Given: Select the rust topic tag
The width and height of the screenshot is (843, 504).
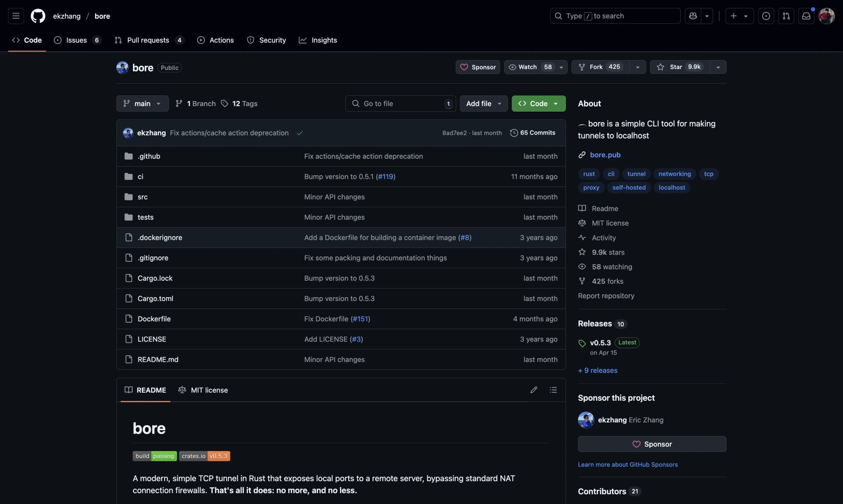Looking at the screenshot, I should tap(589, 174).
